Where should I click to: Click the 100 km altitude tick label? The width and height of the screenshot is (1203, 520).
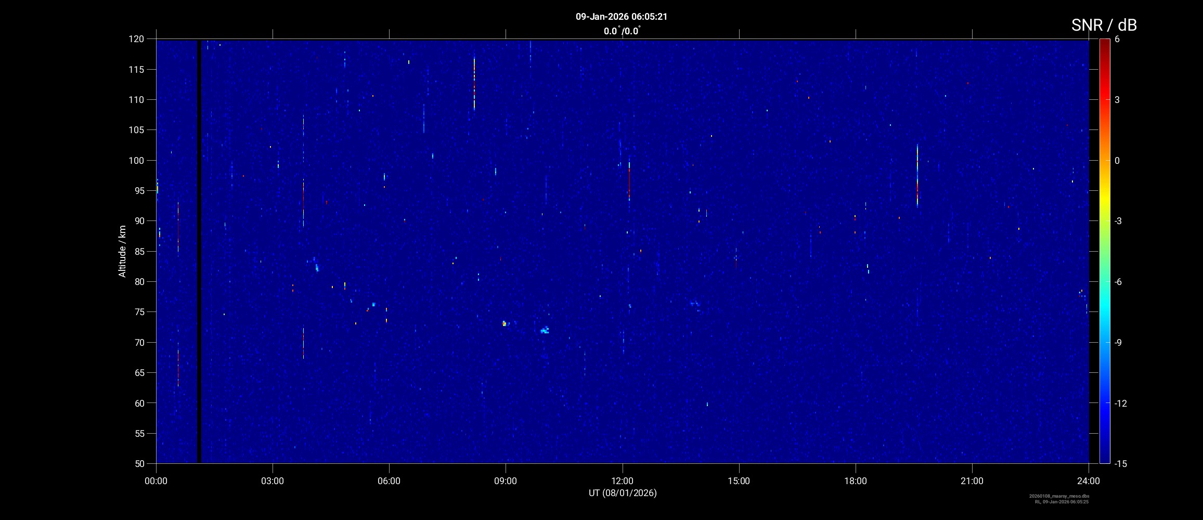[x=136, y=161]
